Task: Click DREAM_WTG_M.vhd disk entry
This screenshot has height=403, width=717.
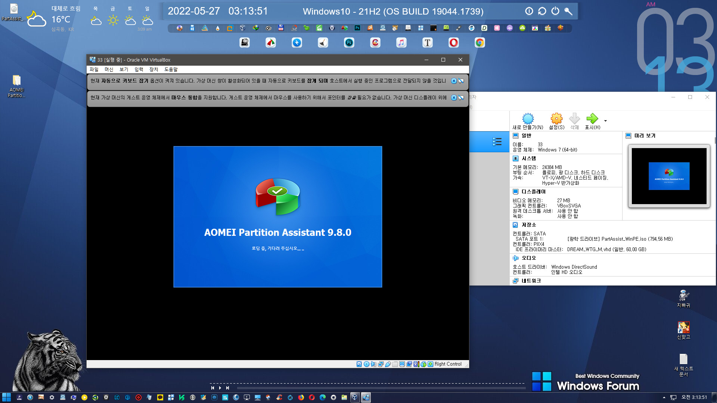Action: tap(606, 249)
